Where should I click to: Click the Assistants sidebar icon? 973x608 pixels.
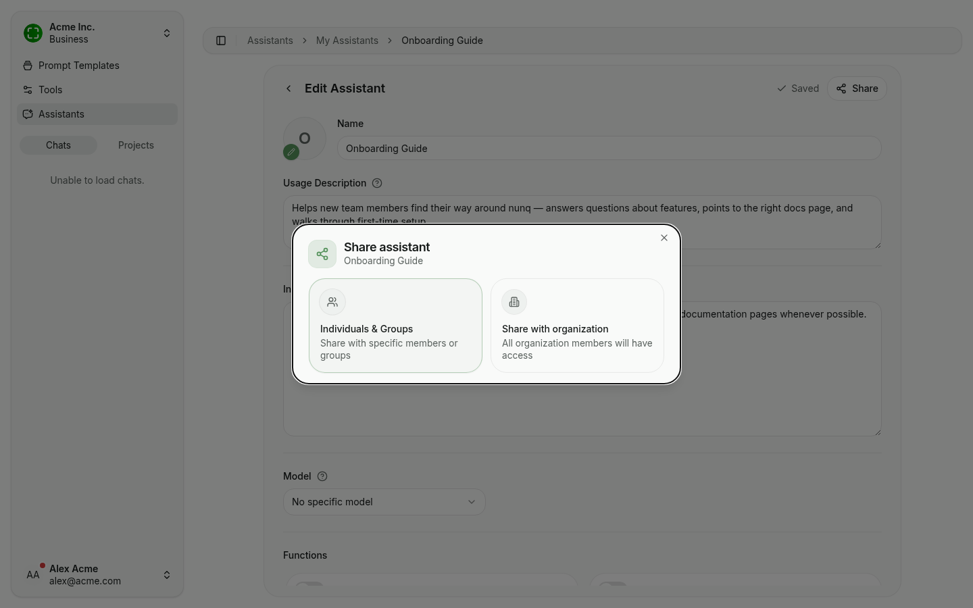(28, 114)
